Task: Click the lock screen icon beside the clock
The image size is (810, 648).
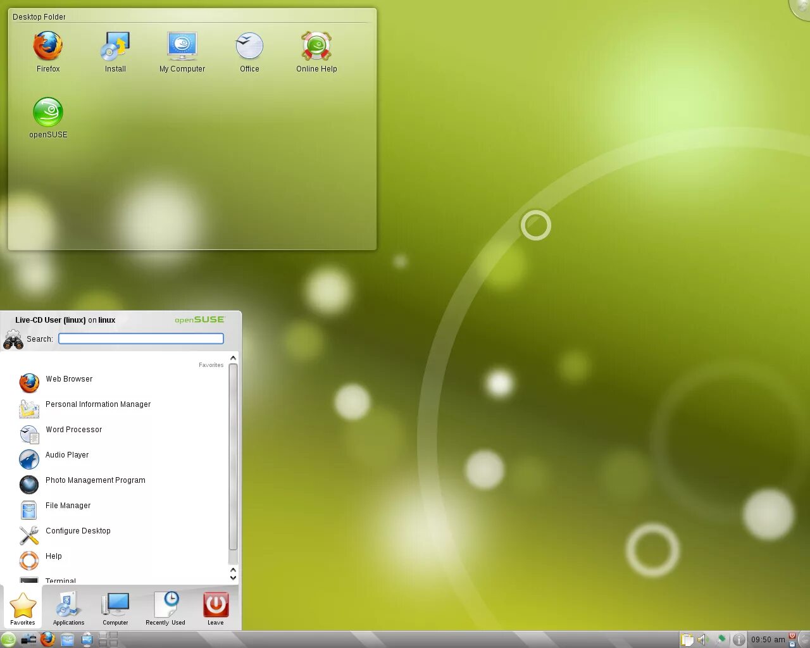Action: (792, 644)
